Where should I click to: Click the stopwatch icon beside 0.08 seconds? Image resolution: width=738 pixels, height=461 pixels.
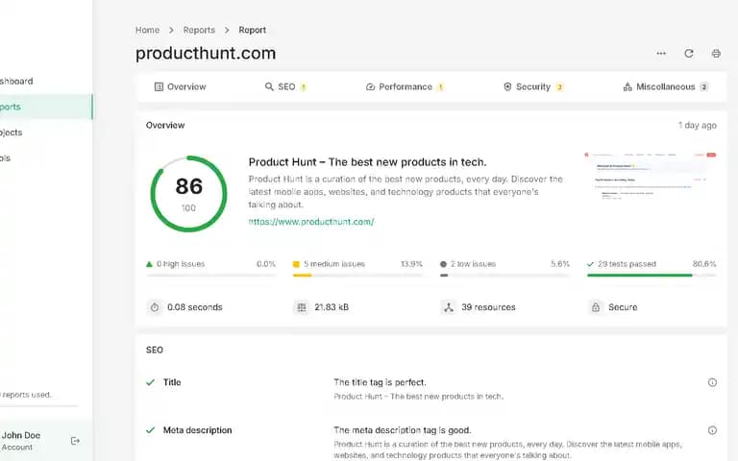[155, 307]
